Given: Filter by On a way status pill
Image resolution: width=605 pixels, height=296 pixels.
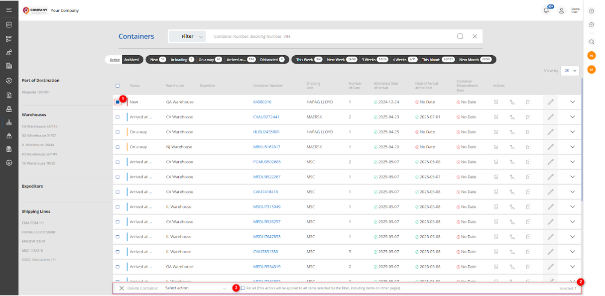Looking at the screenshot, I should click(210, 60).
